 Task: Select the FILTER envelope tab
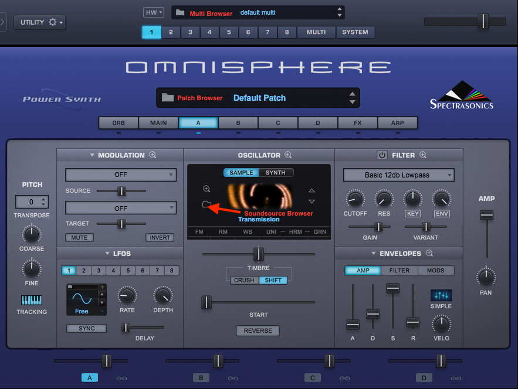399,270
